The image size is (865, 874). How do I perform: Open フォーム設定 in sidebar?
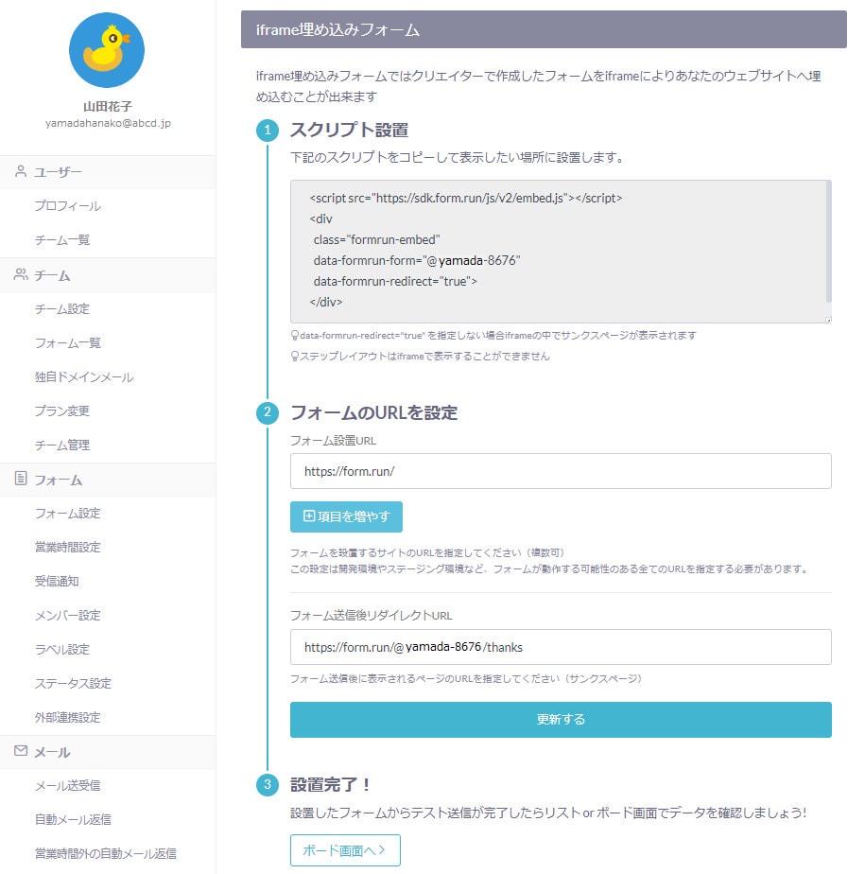pyautogui.click(x=67, y=513)
